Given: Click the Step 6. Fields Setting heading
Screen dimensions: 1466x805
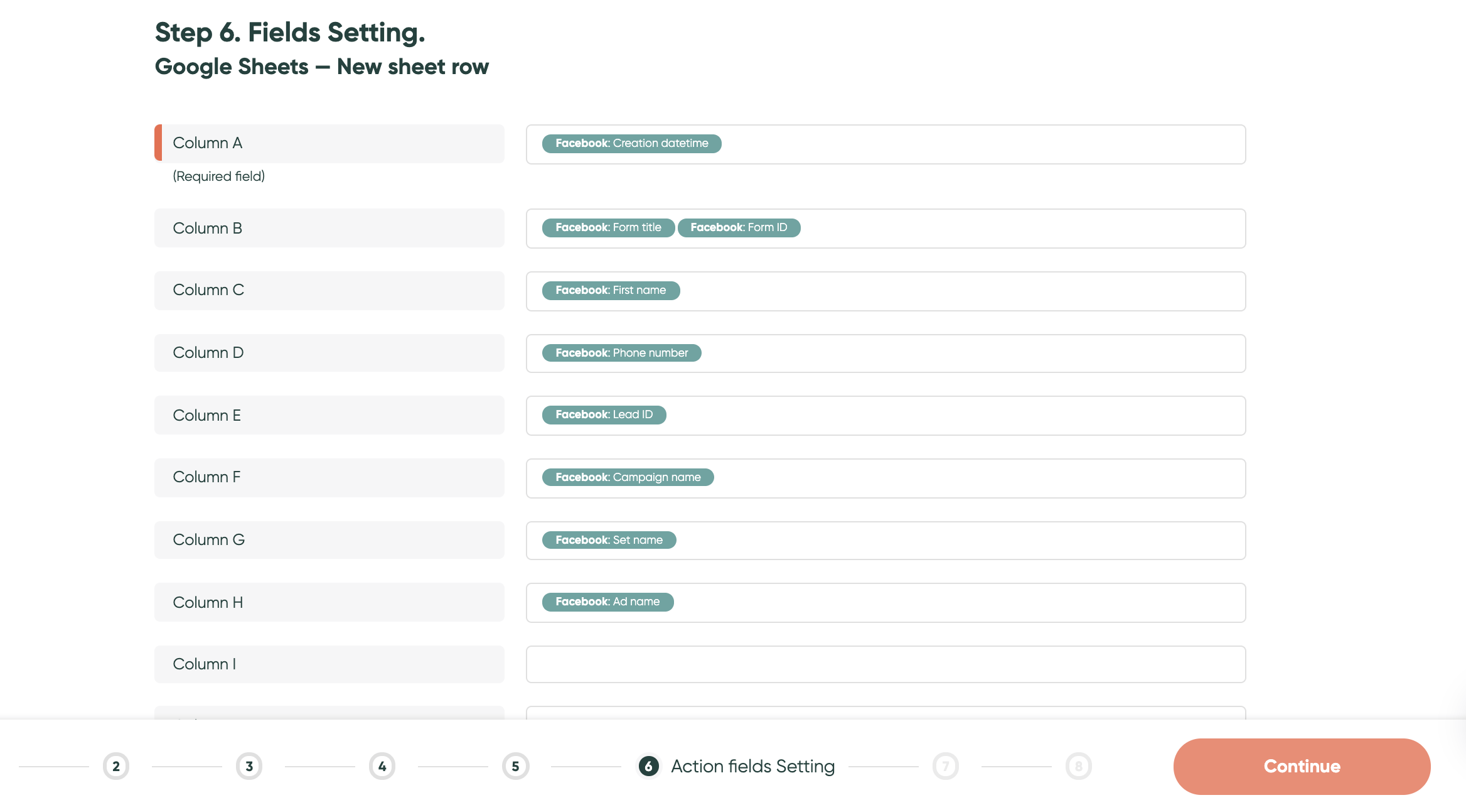Looking at the screenshot, I should [x=290, y=33].
